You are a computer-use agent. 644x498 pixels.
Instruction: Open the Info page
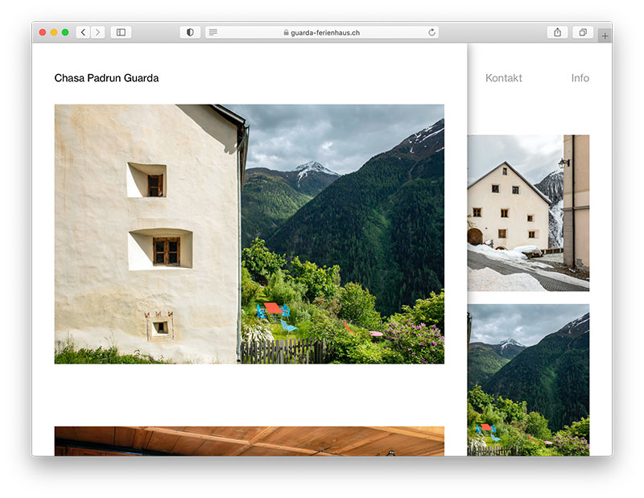(x=580, y=78)
